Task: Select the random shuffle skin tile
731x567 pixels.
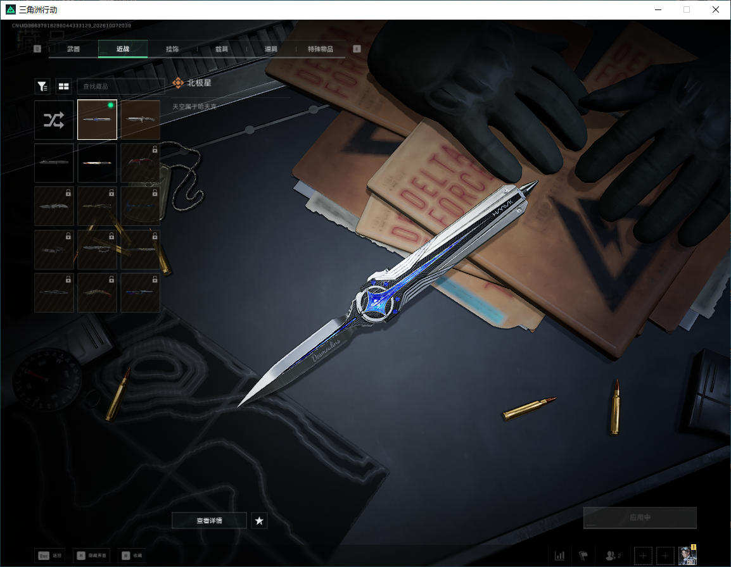Action: 54,120
